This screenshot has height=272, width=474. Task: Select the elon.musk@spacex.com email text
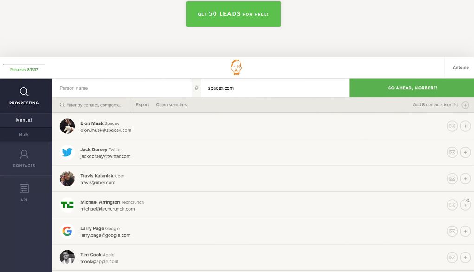click(x=106, y=130)
